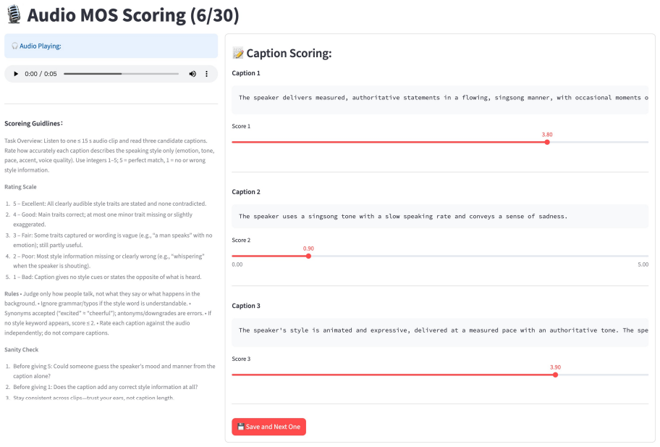Click Save and Next One button
The image size is (660, 447).
point(269,427)
